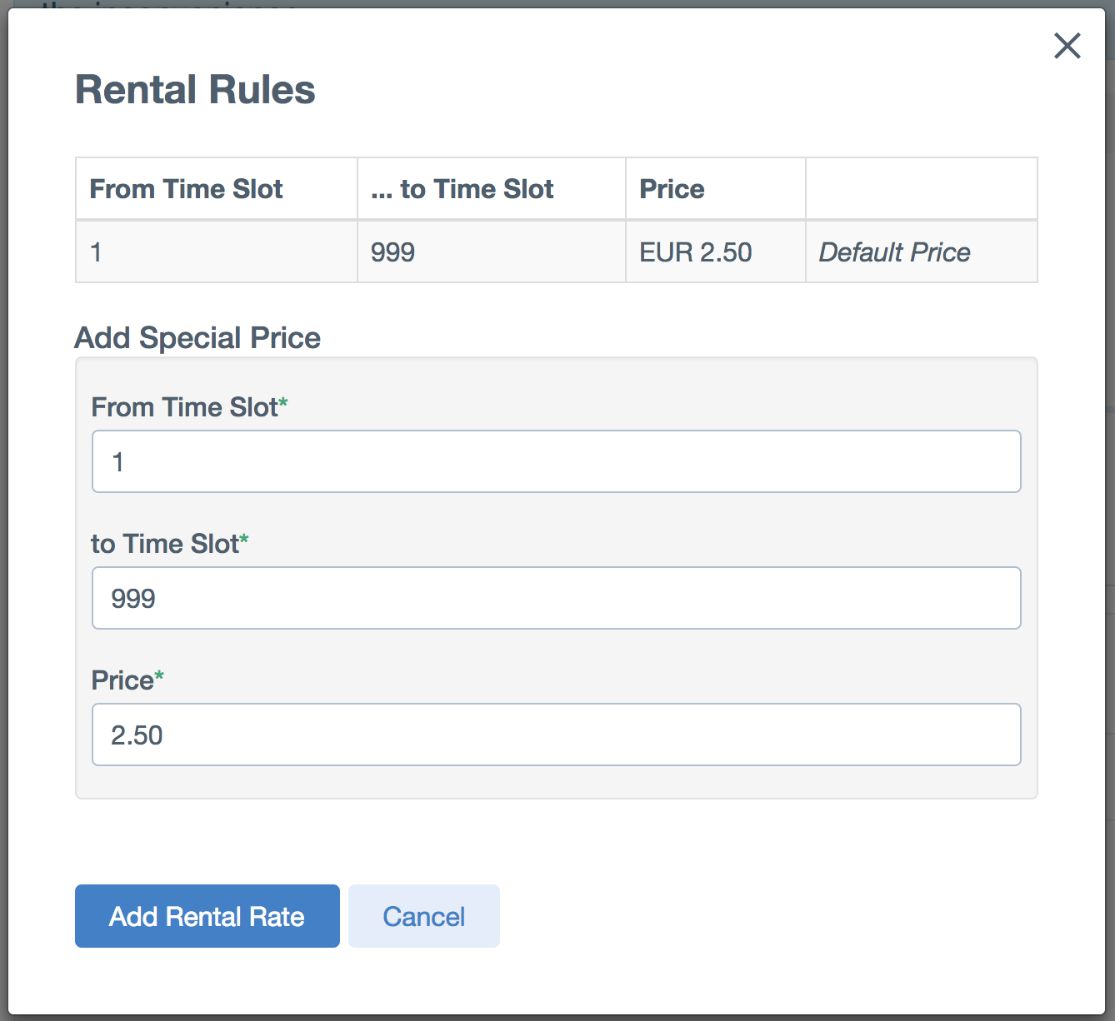Click the Rental Rules dialog title
The image size is (1115, 1021).
pos(195,90)
